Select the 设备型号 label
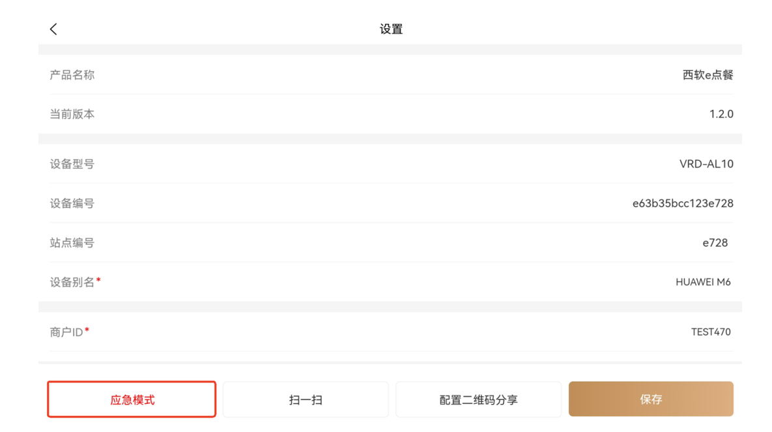 coord(72,164)
